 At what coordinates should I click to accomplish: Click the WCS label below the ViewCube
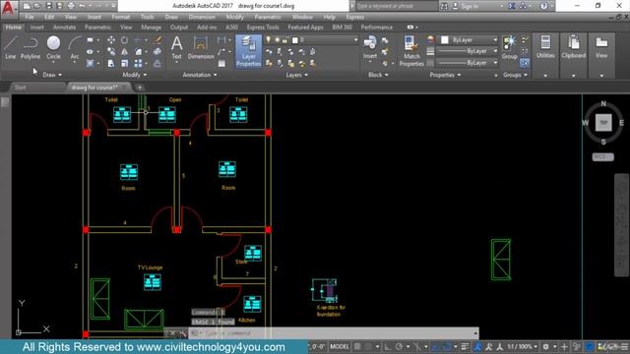pos(602,157)
